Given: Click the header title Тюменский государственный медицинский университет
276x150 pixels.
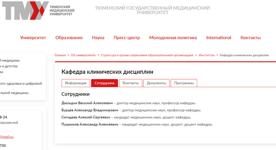Looking at the screenshot, I should point(153,10).
